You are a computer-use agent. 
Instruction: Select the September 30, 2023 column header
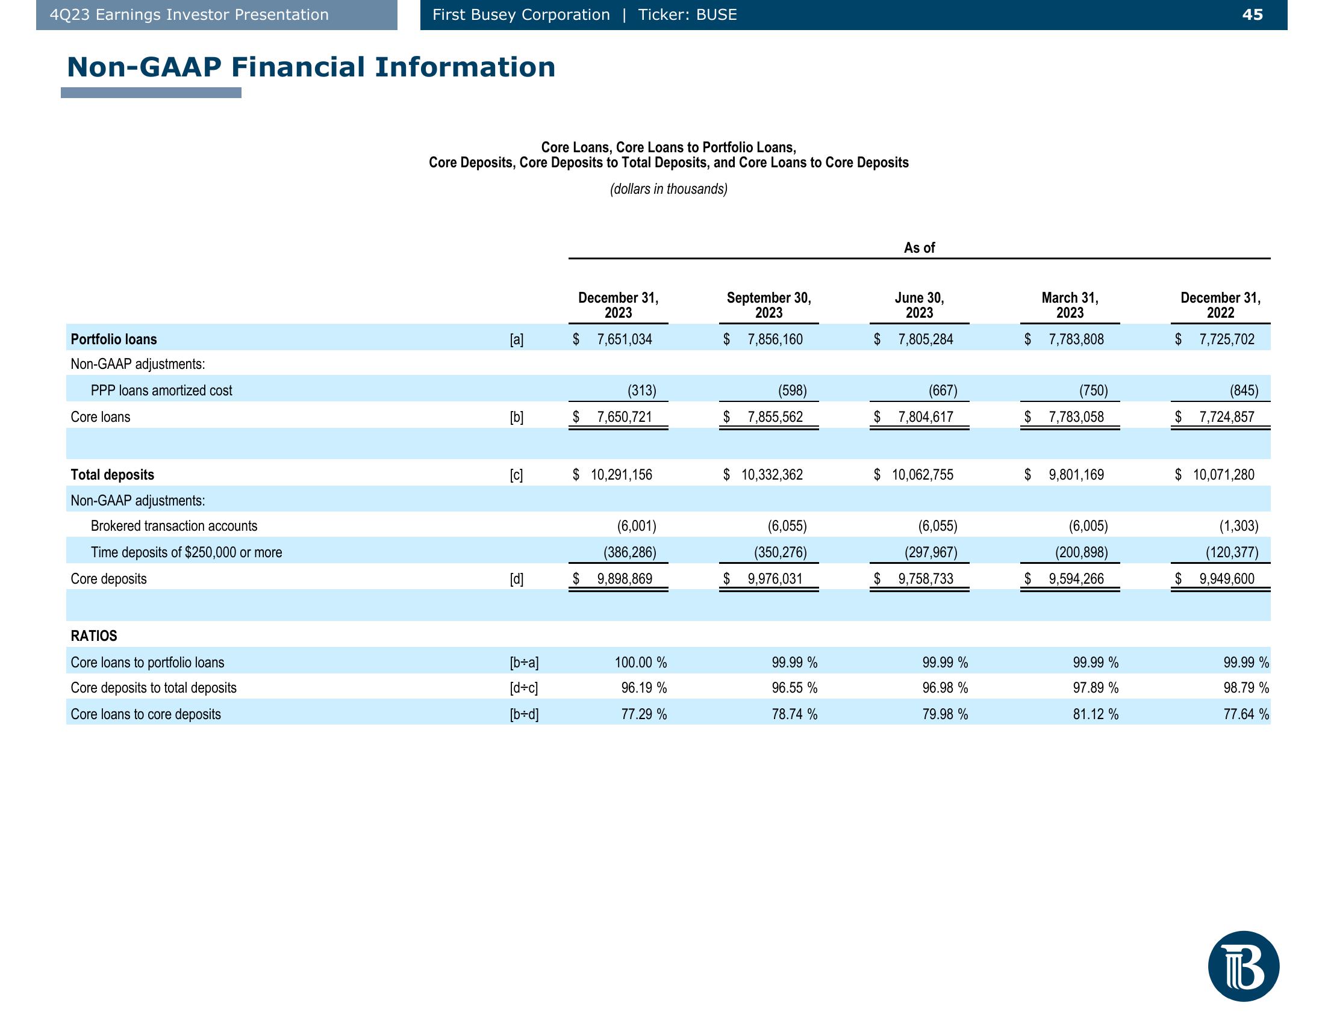click(768, 305)
